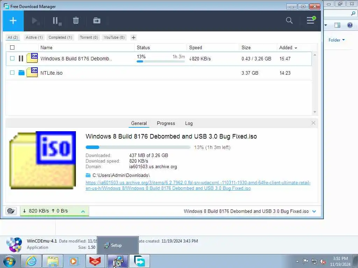Image resolution: width=358 pixels, height=268 pixels.
Task: Sort by Name column header
Action: (46, 47)
